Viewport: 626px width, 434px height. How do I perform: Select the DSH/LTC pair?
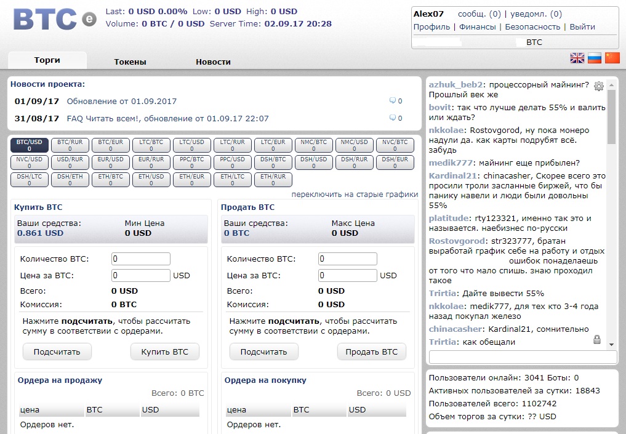[29, 180]
